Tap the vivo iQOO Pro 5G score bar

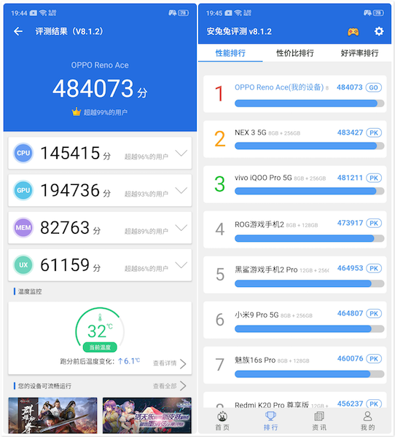tap(309, 191)
